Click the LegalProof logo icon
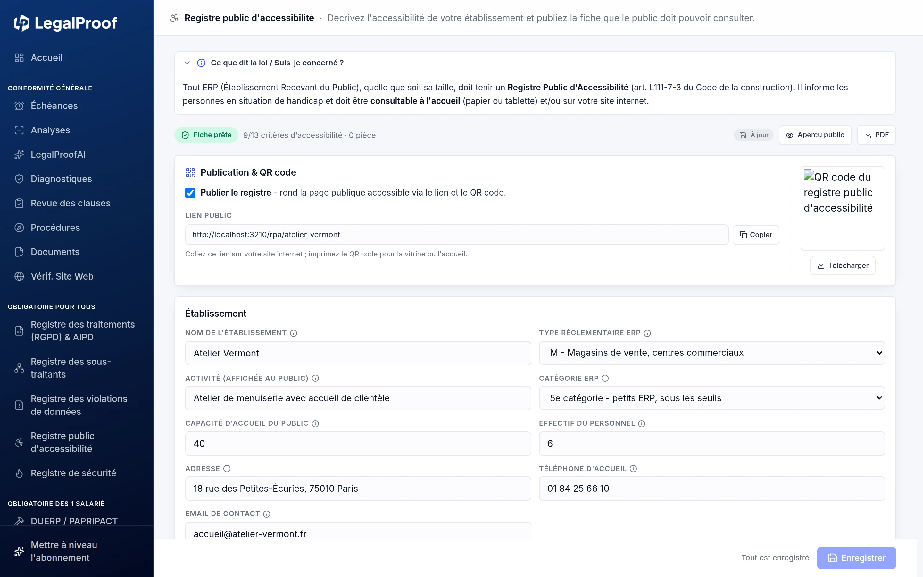 pyautogui.click(x=22, y=23)
